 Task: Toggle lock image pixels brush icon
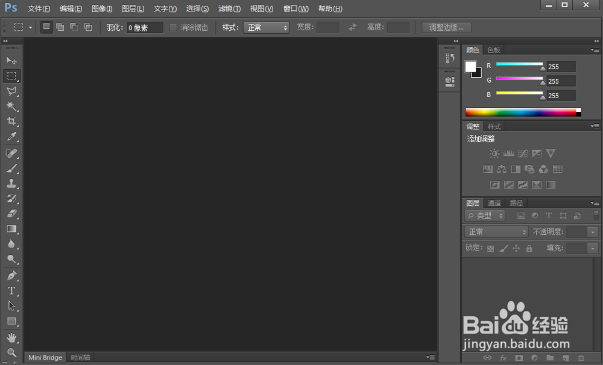pyautogui.click(x=504, y=249)
